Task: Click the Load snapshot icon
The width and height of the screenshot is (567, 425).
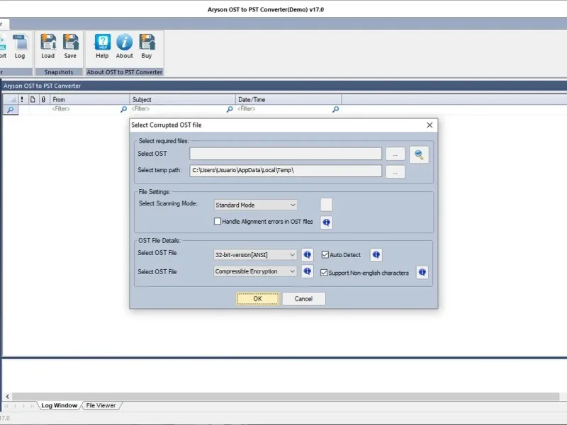Action: pos(47,47)
